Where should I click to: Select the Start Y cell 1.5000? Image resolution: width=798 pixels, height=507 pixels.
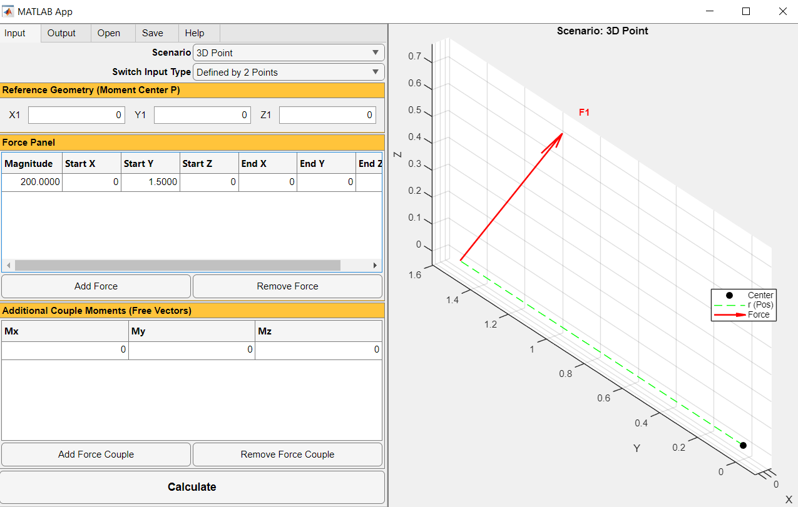(150, 182)
